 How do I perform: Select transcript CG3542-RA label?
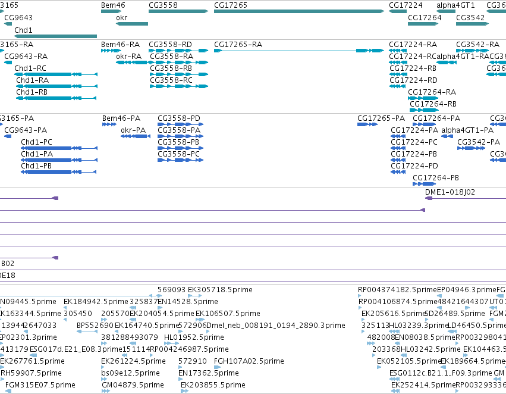pos(477,44)
